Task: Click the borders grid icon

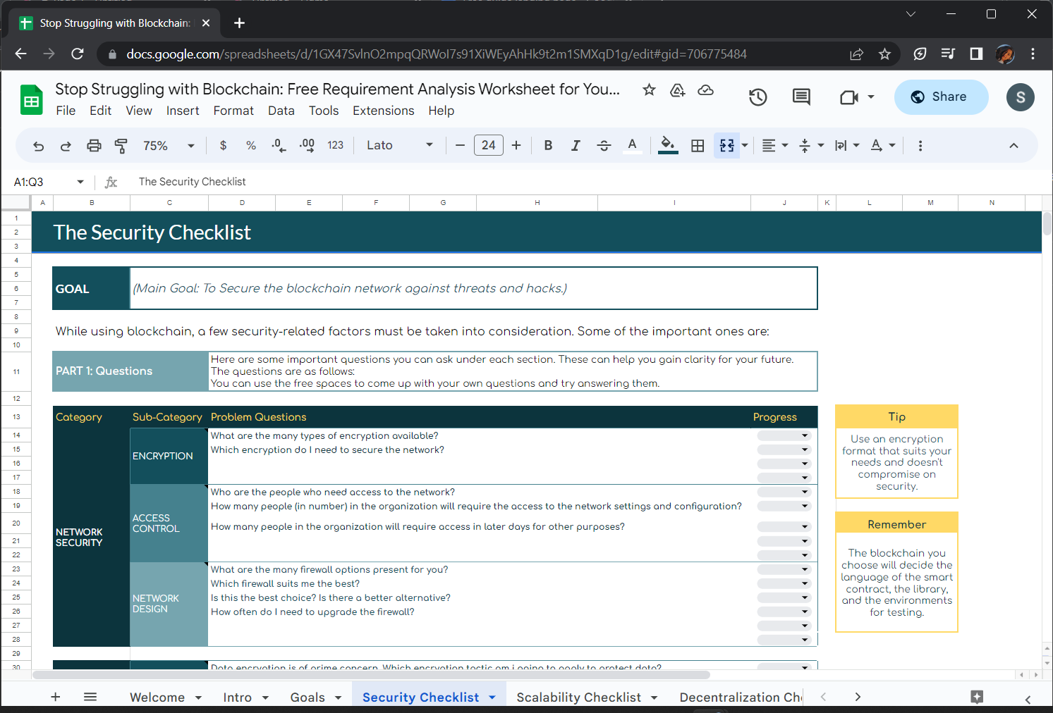Action: 698,146
